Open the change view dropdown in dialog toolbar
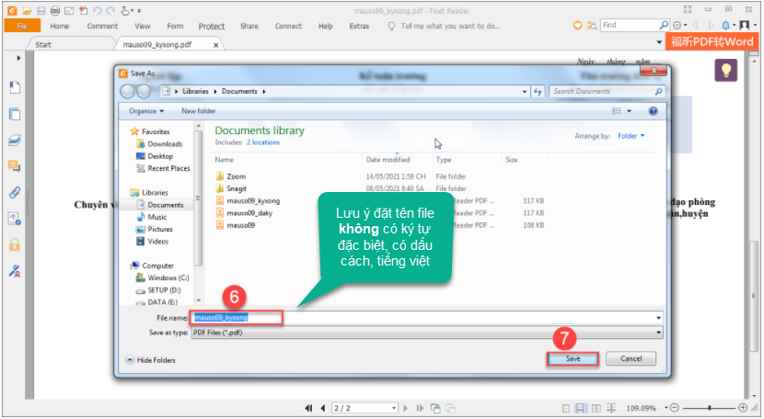This screenshot has height=419, width=764. tap(629, 111)
